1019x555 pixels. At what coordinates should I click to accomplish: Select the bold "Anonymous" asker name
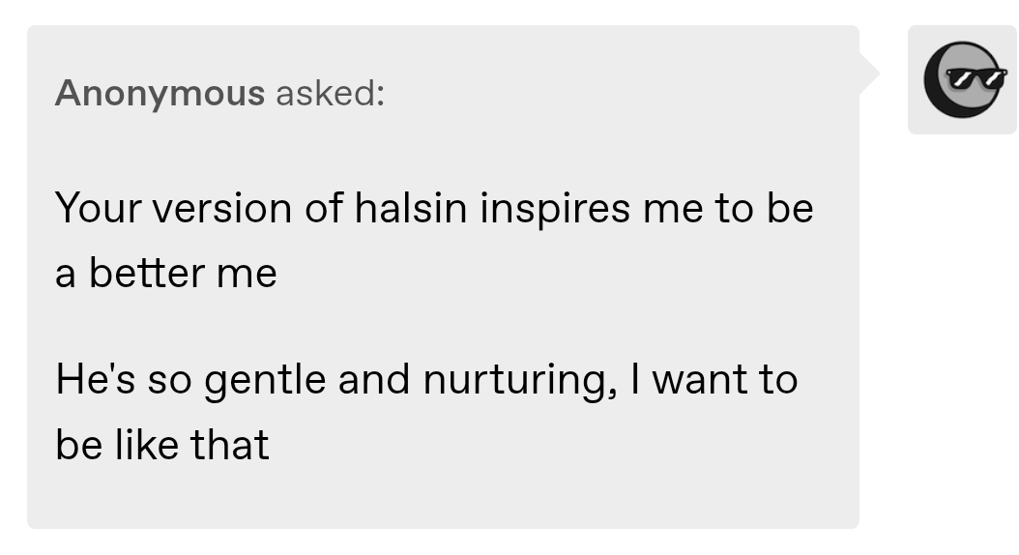[x=160, y=93]
